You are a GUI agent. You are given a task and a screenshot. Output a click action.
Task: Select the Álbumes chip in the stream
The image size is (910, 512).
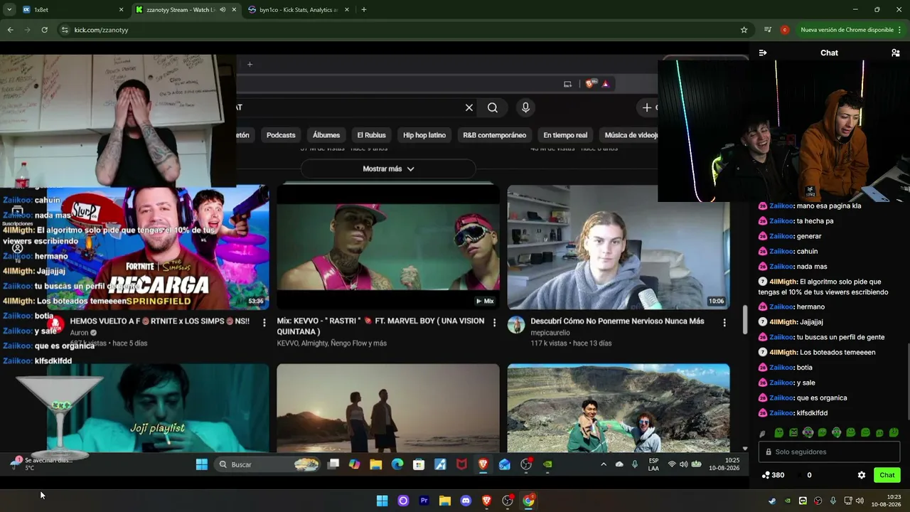[326, 135]
